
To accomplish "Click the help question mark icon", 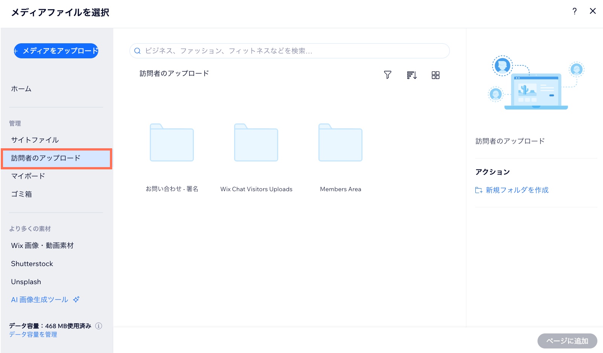I will 574,11.
